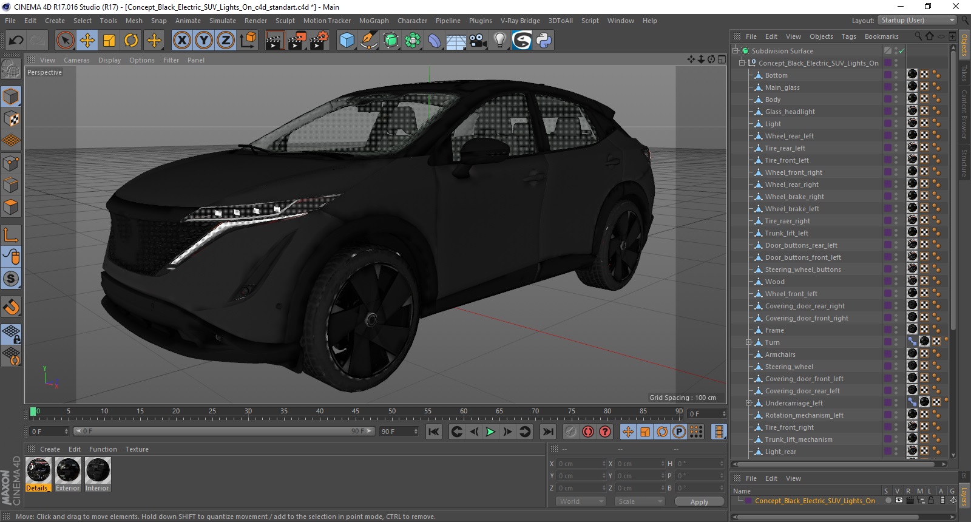
Task: Click Main_glass purple layer swatch
Action: 887,87
